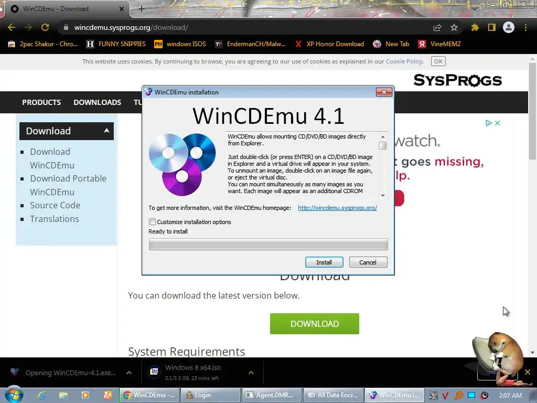
Task: Open the wincdemu.sysprogs.org homepage link
Action: tap(337, 208)
